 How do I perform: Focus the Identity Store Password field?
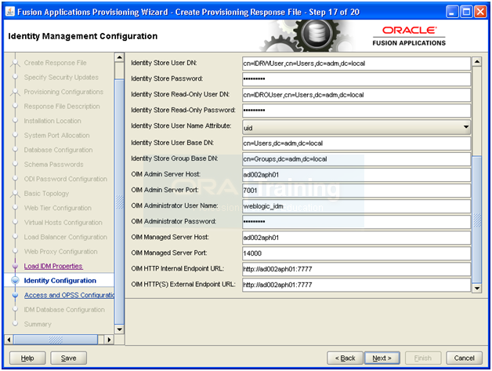tap(356, 79)
